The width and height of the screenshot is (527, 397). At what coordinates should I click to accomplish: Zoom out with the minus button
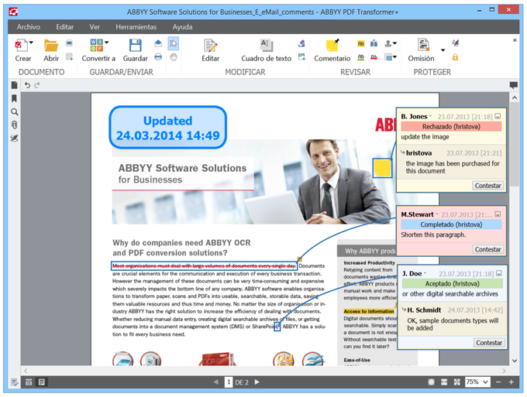click(x=498, y=382)
